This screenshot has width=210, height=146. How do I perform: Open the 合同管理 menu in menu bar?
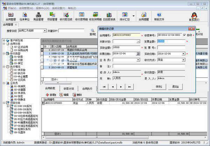click(x=26, y=8)
